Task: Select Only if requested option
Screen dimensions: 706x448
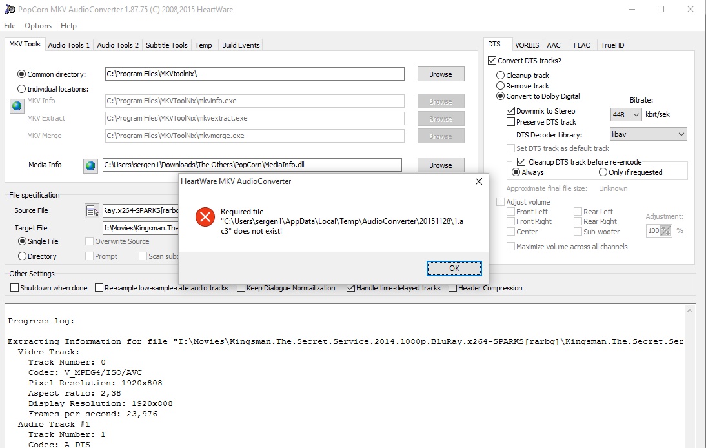Action: (603, 172)
